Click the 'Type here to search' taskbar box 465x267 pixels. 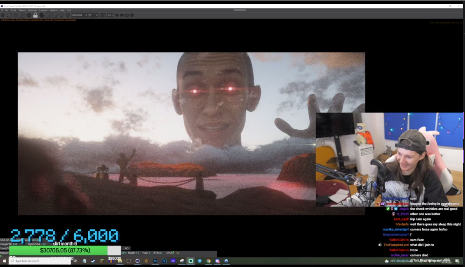(40, 261)
